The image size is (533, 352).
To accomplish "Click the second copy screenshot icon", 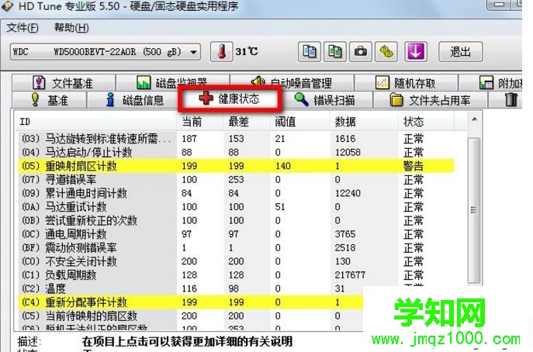I will click(335, 52).
